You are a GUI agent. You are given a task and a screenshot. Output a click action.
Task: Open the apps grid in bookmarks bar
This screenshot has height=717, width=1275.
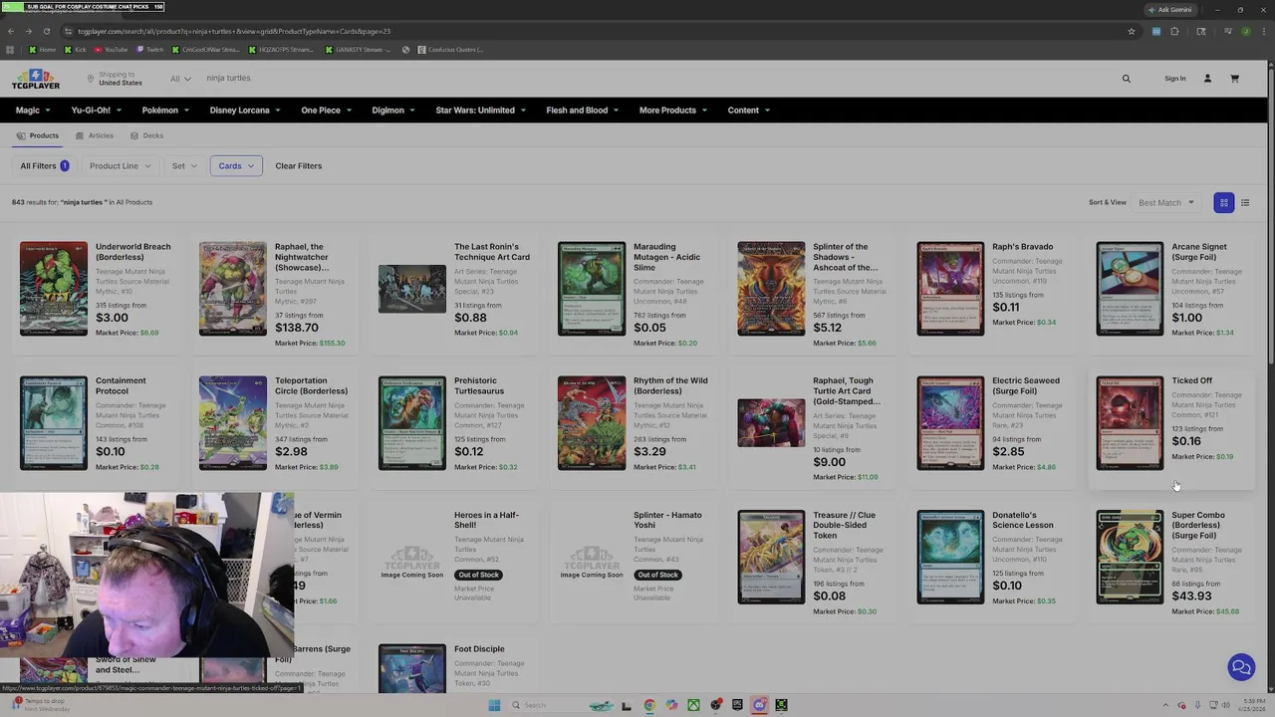tap(11, 50)
